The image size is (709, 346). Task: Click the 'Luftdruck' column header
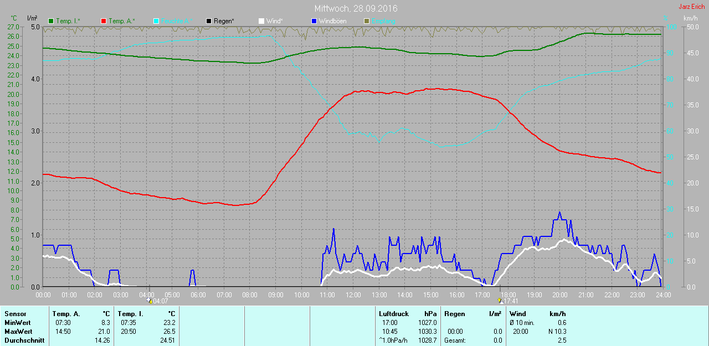[393, 314]
